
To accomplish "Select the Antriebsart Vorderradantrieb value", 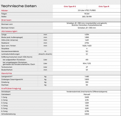I will (x=87, y=92).
